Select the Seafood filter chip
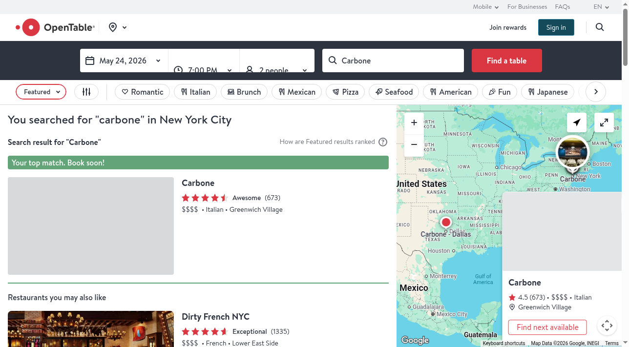Screen dimensions: 629x347 [x=394, y=92]
